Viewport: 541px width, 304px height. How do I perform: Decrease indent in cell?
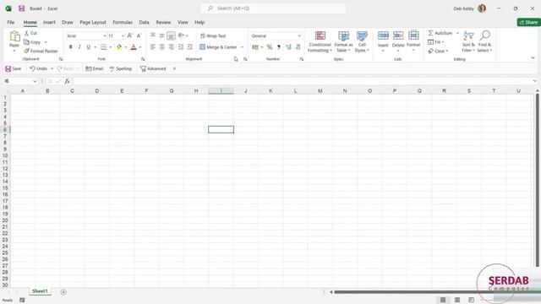(180, 47)
